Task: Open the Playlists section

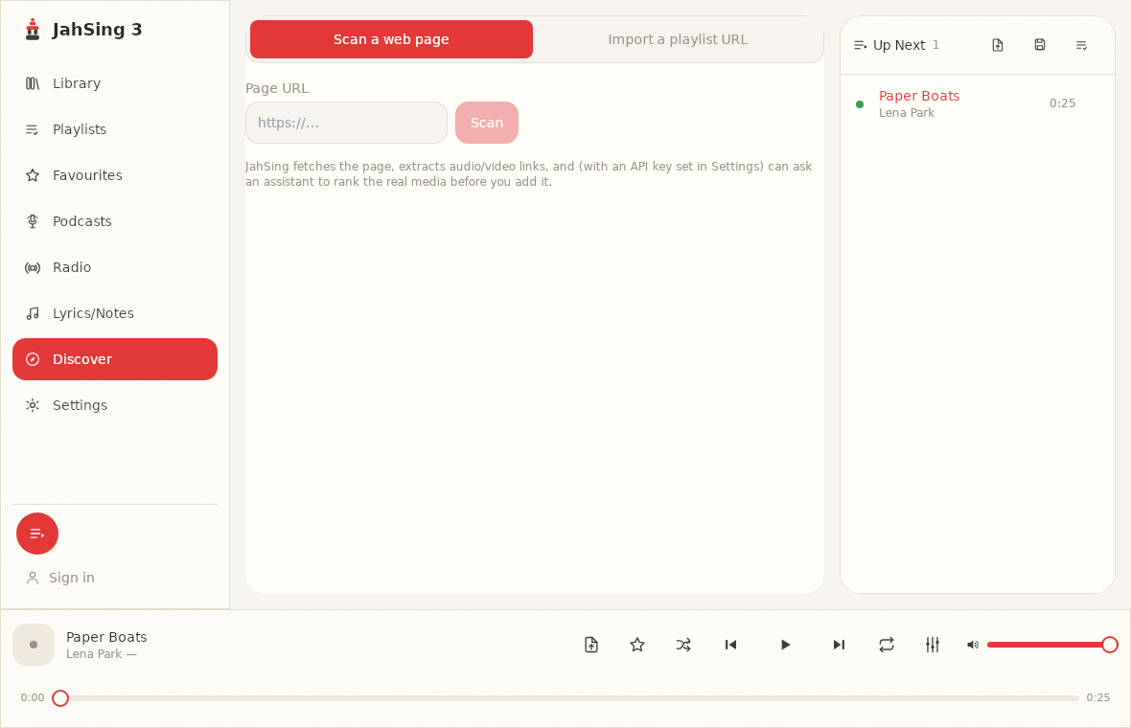Action: (x=115, y=129)
